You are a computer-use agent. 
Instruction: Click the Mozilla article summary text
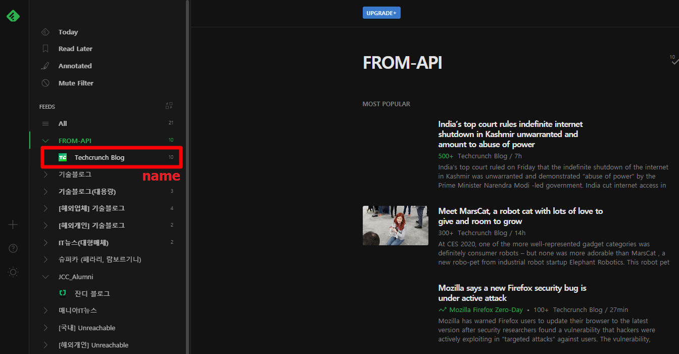pos(547,330)
